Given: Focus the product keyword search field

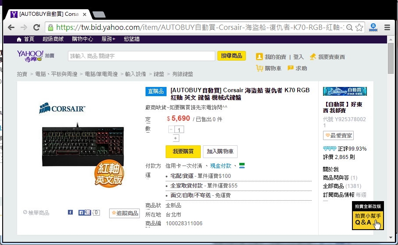Looking at the screenshot, I should 142,56.
